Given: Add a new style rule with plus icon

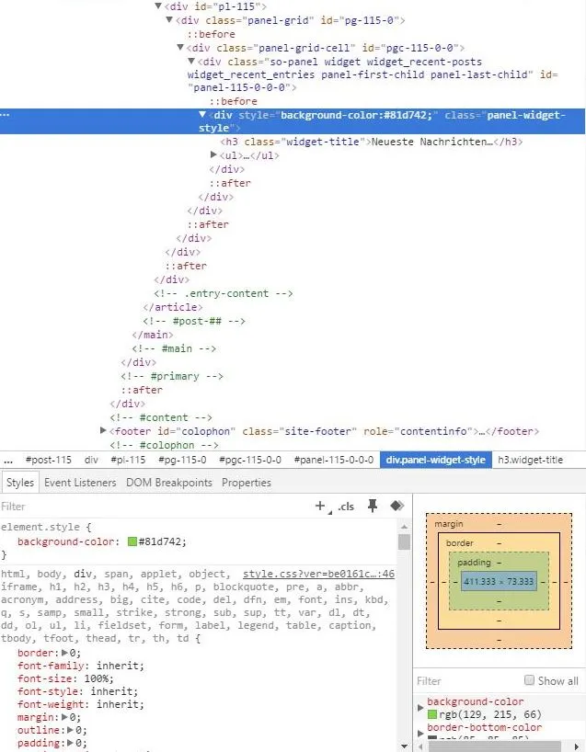Looking at the screenshot, I should [x=320, y=506].
